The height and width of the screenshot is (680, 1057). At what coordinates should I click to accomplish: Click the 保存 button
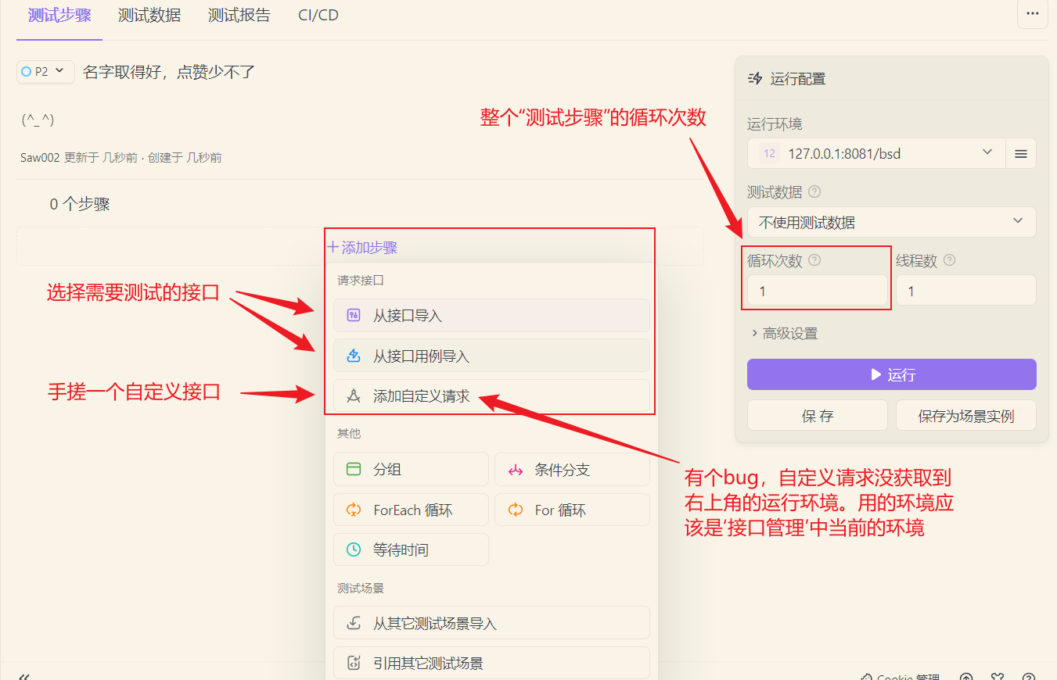818,416
